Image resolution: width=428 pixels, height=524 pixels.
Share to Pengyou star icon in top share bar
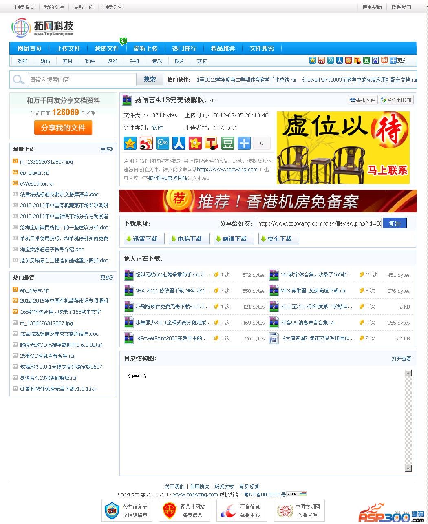[x=349, y=60]
